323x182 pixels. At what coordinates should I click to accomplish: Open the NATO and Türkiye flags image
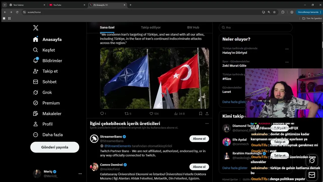pyautogui.click(x=154, y=78)
